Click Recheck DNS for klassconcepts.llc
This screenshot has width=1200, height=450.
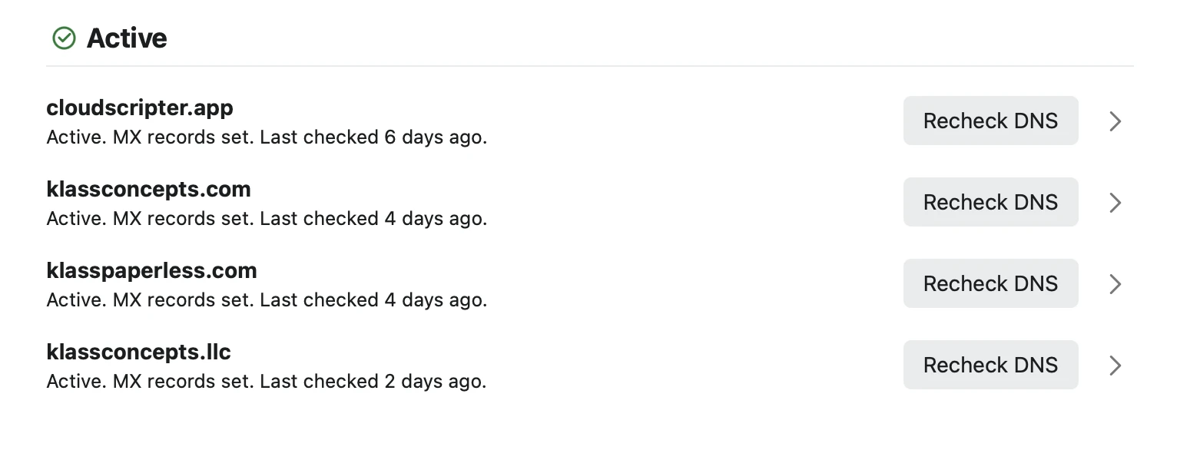click(x=990, y=366)
